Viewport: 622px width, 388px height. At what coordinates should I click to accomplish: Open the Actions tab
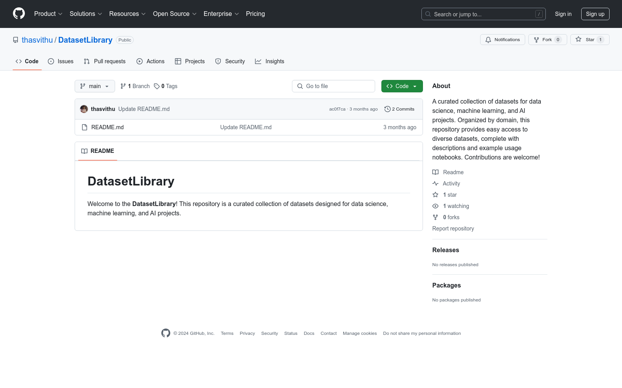[x=150, y=61]
